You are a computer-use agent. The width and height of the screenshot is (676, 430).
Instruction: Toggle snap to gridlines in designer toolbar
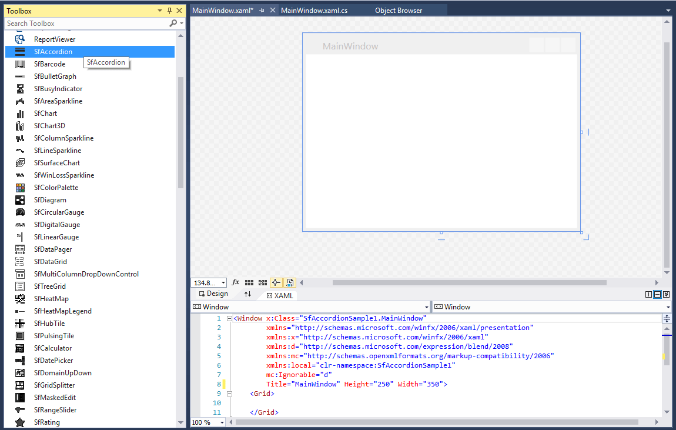(x=262, y=282)
